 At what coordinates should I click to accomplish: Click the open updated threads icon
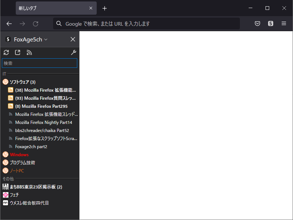(x=18, y=52)
